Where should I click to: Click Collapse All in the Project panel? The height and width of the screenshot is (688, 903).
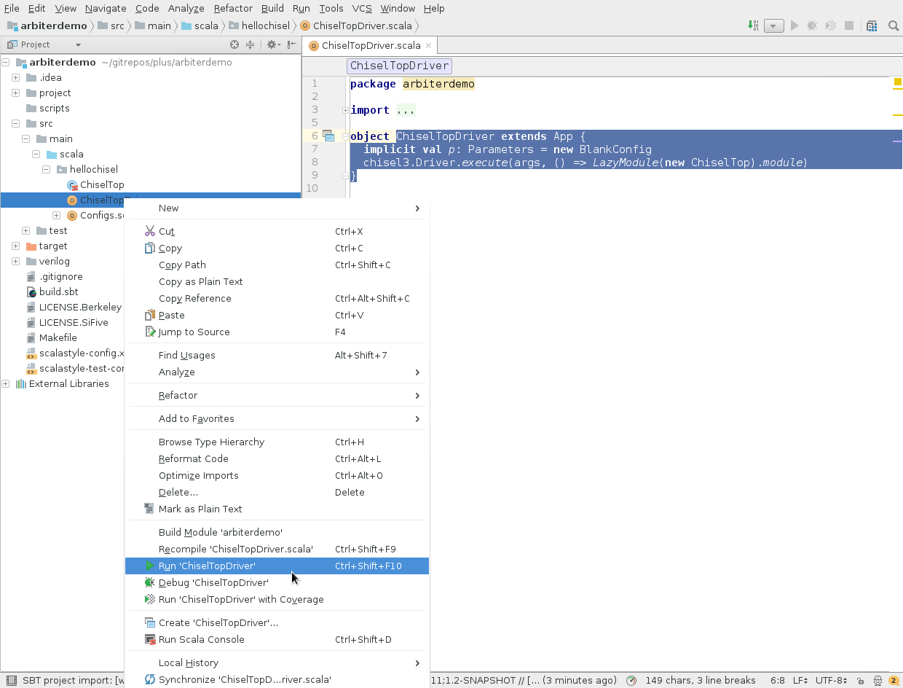(251, 44)
